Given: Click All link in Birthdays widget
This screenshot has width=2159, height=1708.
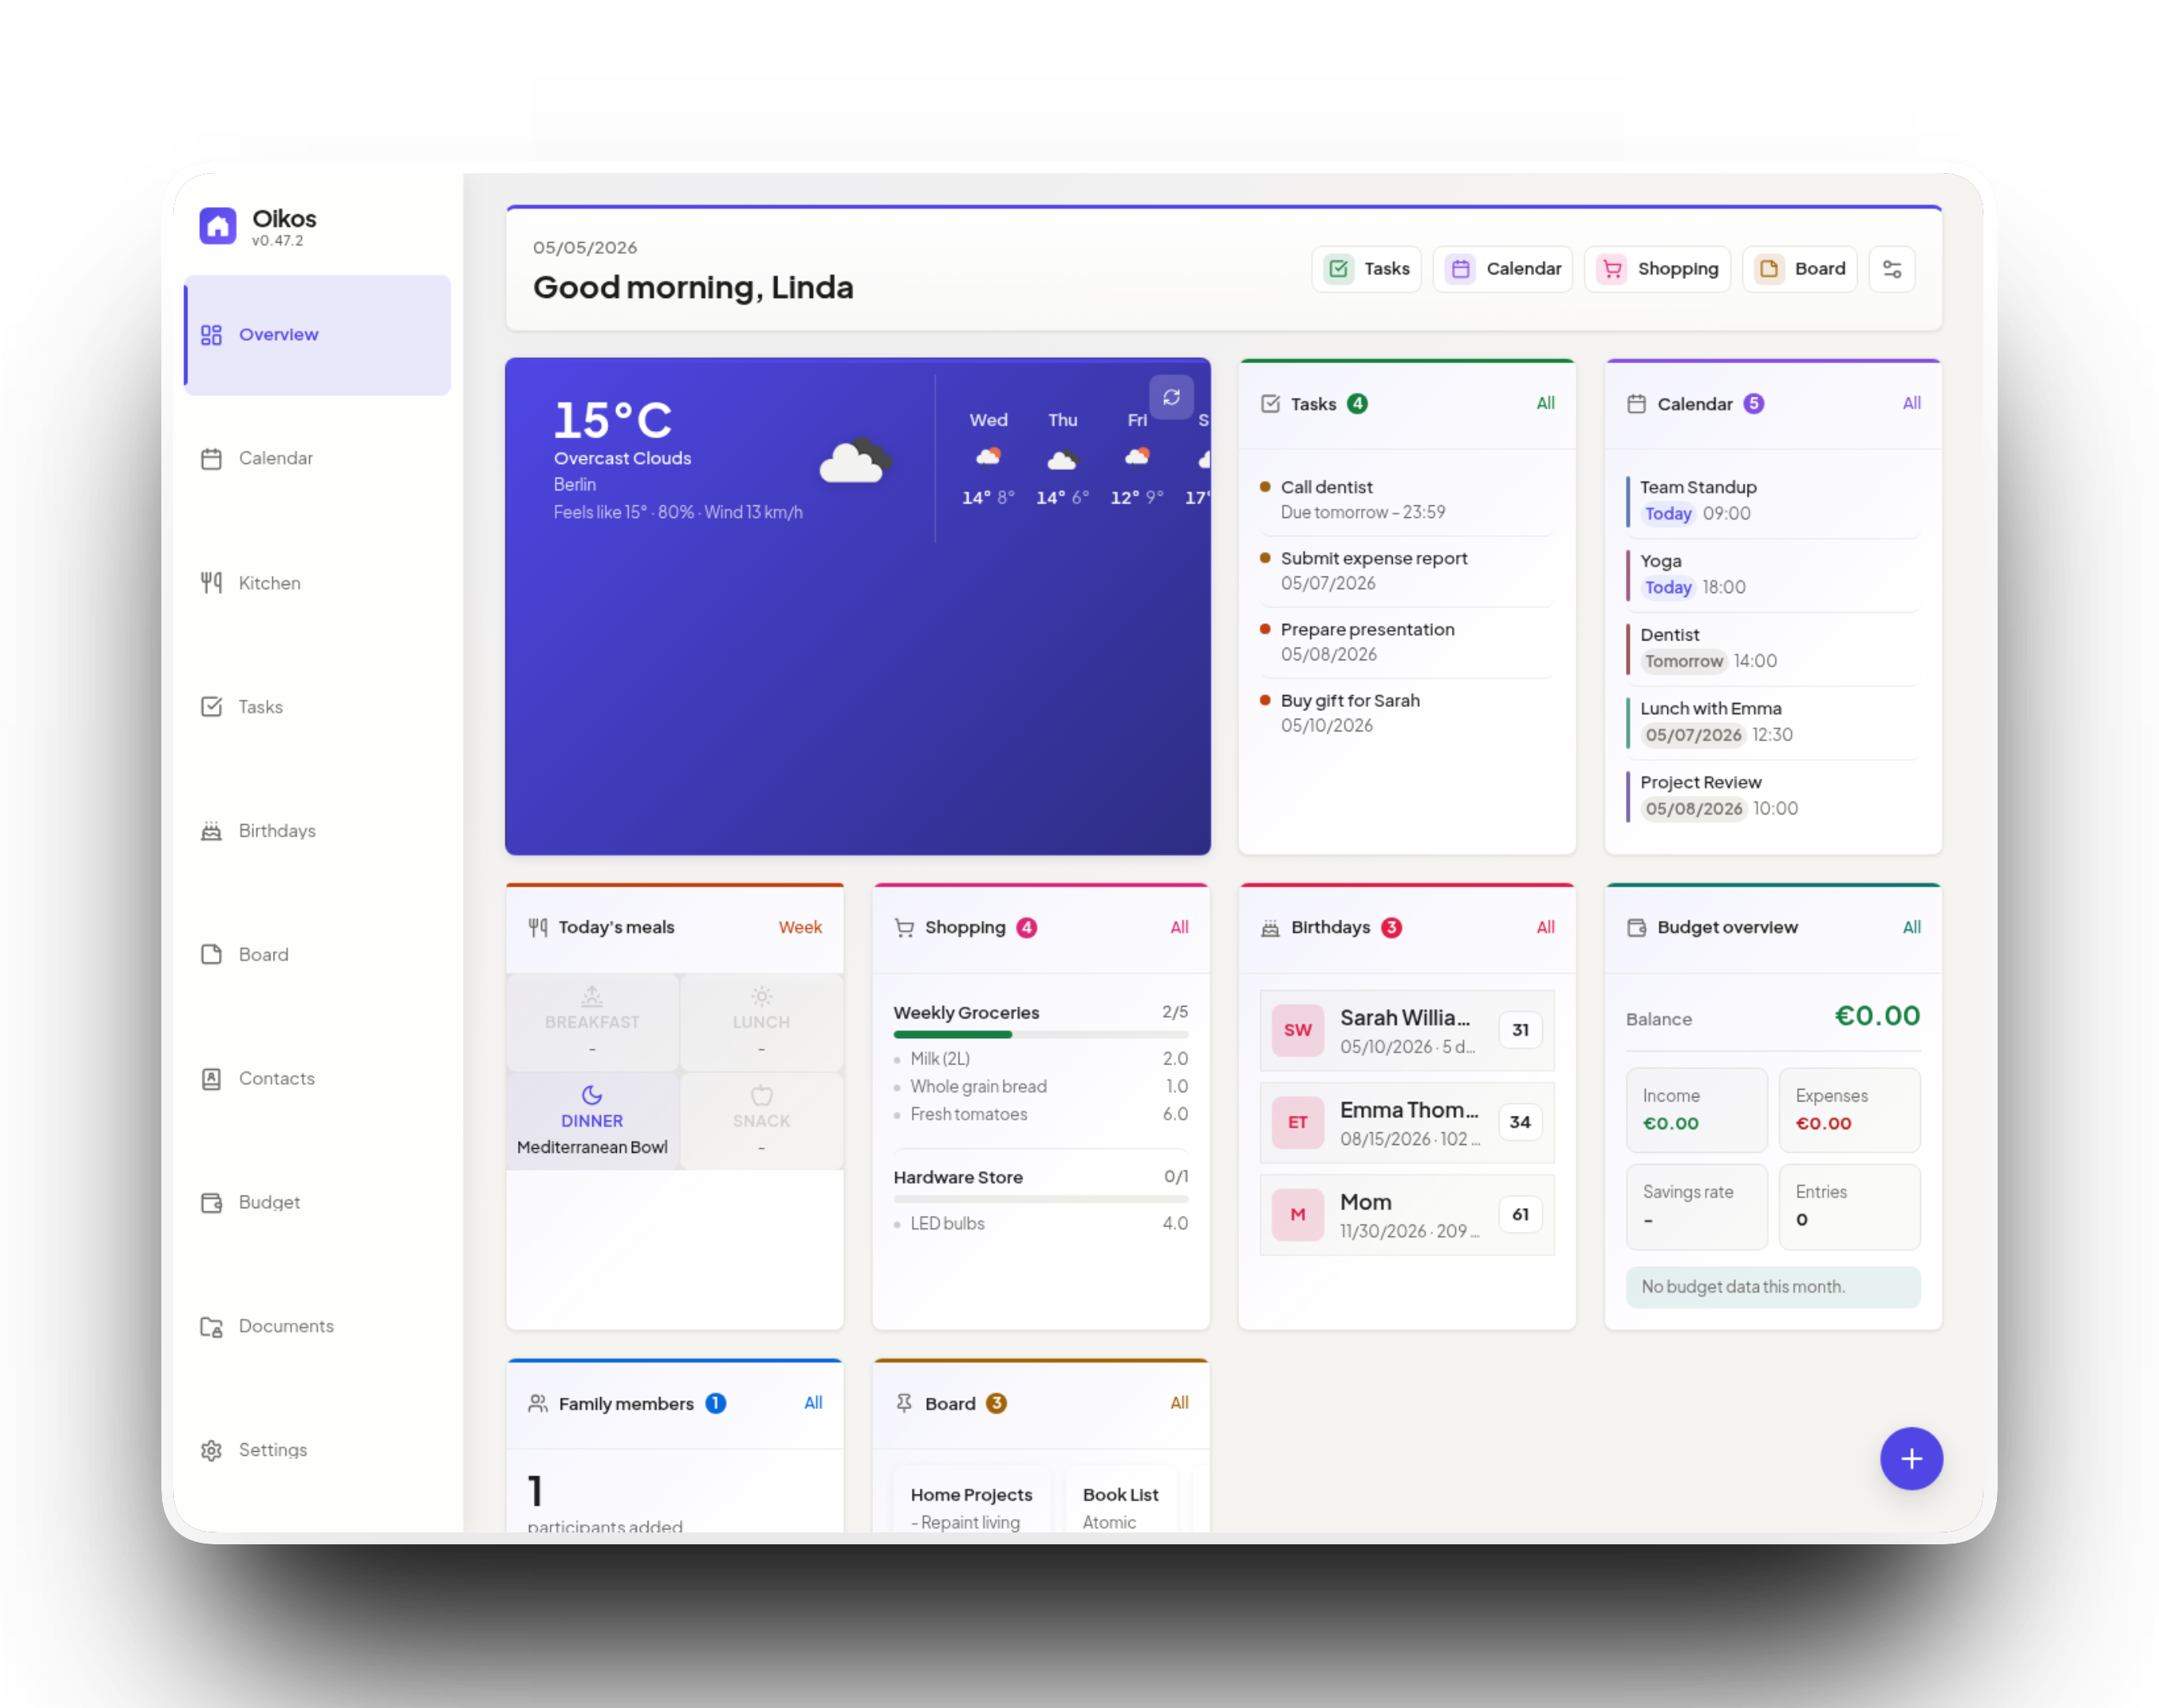Looking at the screenshot, I should point(1545,928).
